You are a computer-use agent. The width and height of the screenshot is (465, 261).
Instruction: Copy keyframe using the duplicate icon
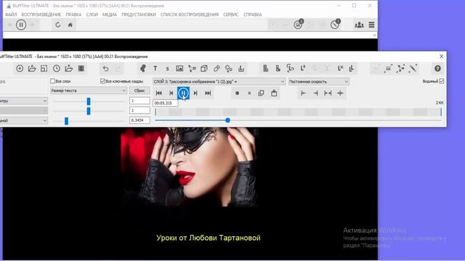pyautogui.click(x=262, y=94)
